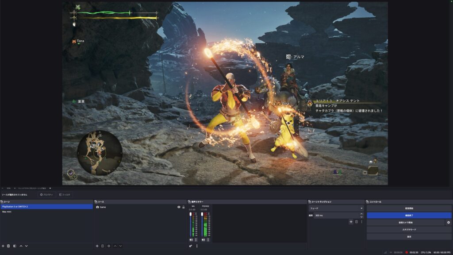Click the CPU 5.3% readout in the status bar
The image size is (453, 255).
click(x=426, y=252)
